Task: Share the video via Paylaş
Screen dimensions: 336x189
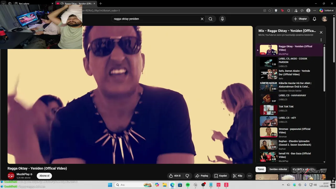Action: [x=202, y=176]
